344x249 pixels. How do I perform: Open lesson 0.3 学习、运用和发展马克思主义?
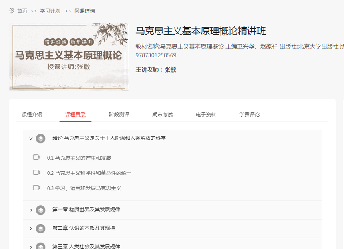pyautogui.click(x=84, y=188)
